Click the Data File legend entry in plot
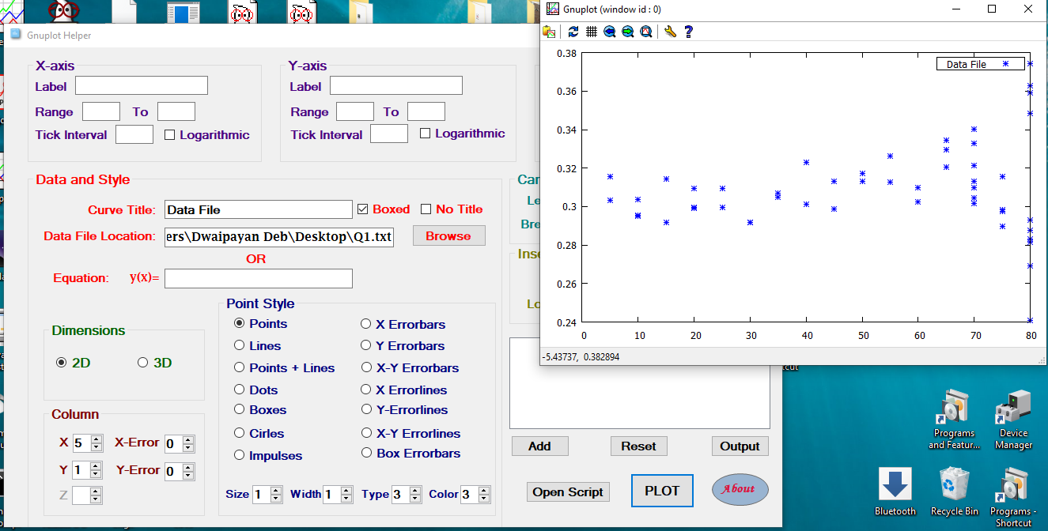 tap(979, 64)
